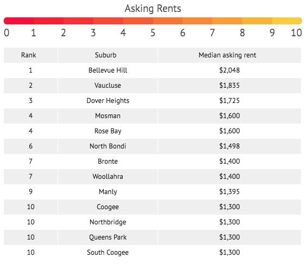Click the $2,048 median rent value

tap(229, 70)
